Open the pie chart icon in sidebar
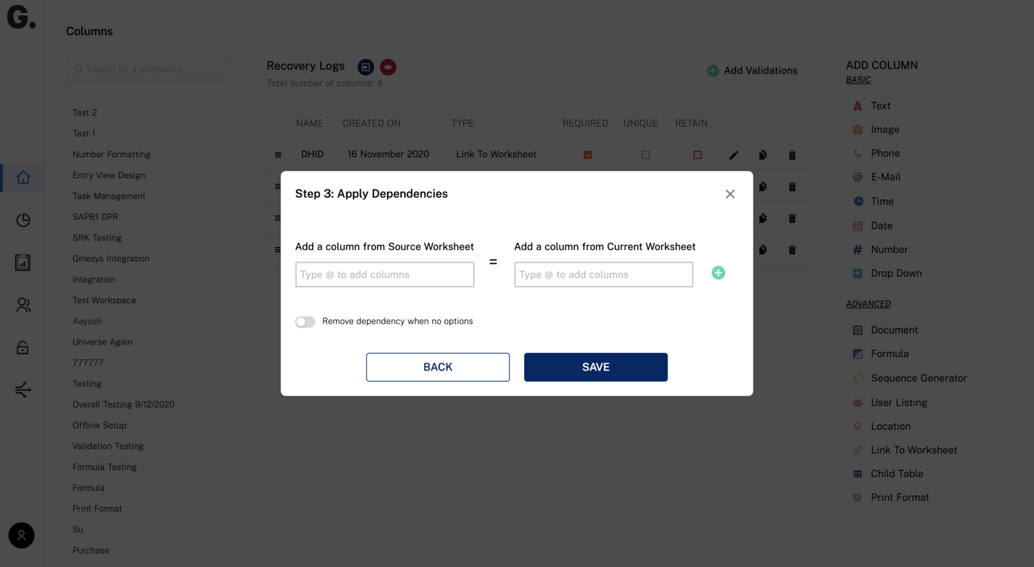Screen dimensions: 1034x567 (x=23, y=220)
